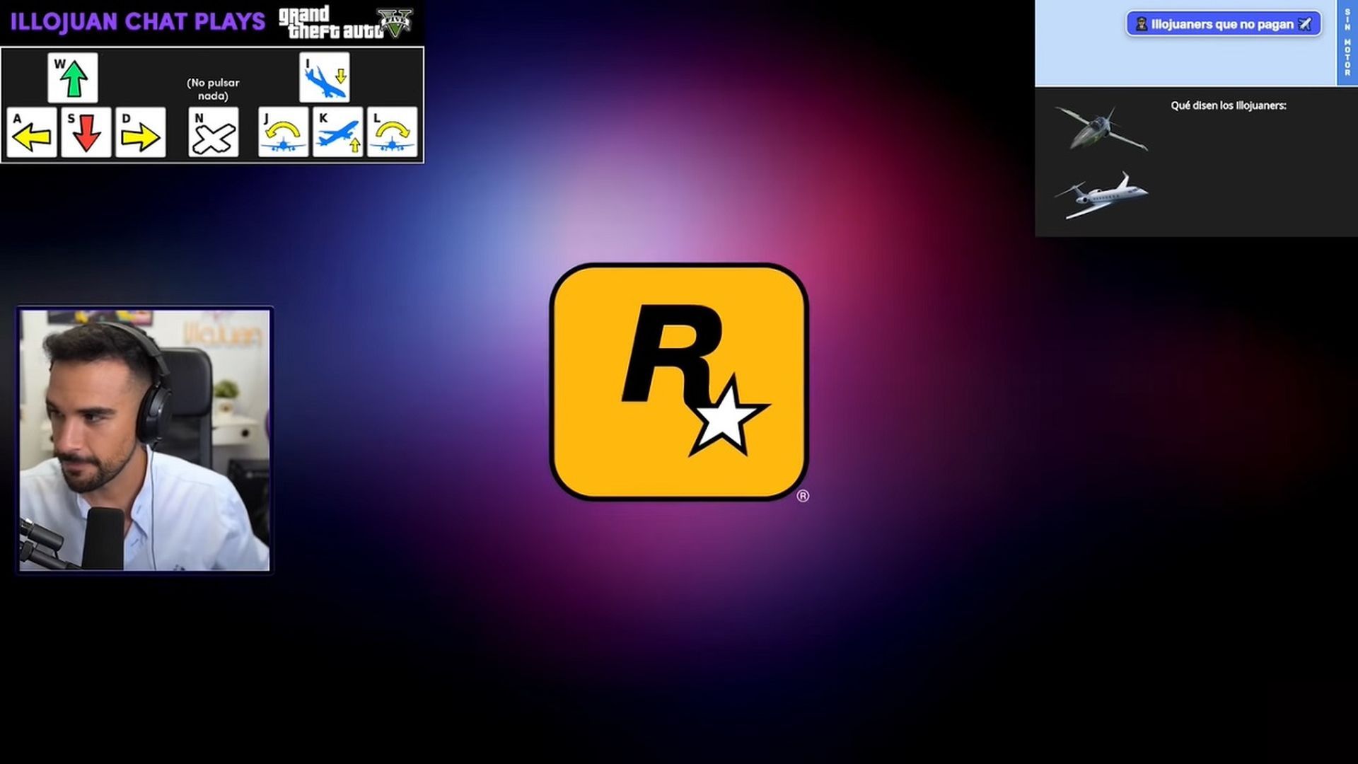Select the vertical 'SIN MOTOR' tab
1358x764 pixels.
coord(1346,42)
